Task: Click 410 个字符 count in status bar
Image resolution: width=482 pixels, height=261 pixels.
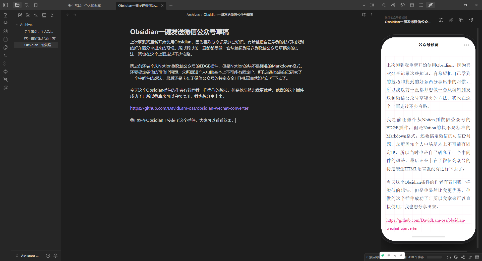Action: pos(416,257)
